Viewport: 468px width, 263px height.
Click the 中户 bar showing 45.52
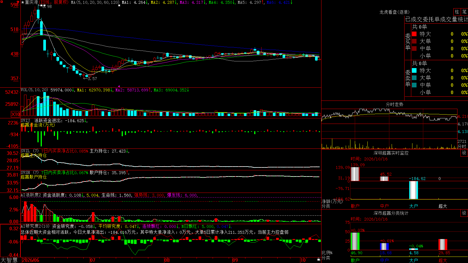(384, 179)
